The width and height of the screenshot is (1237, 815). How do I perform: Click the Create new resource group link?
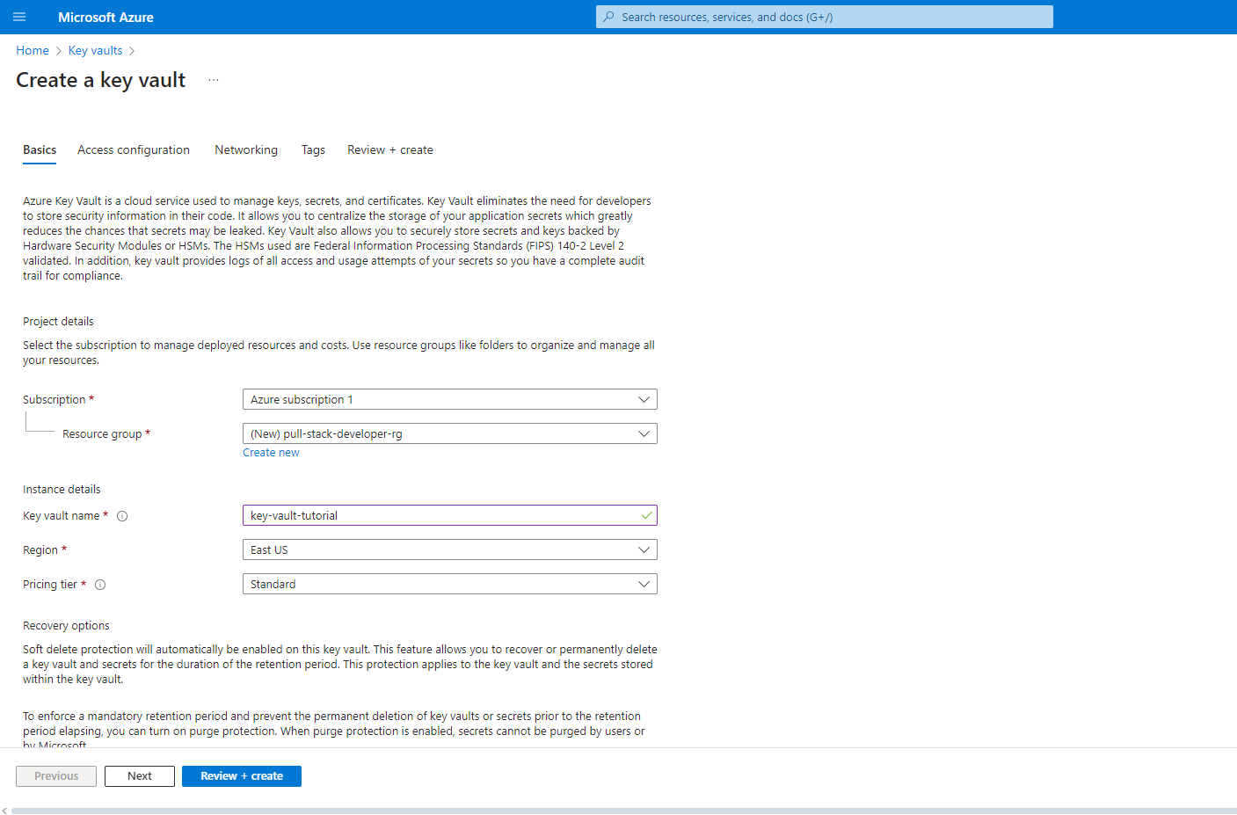pyautogui.click(x=271, y=453)
